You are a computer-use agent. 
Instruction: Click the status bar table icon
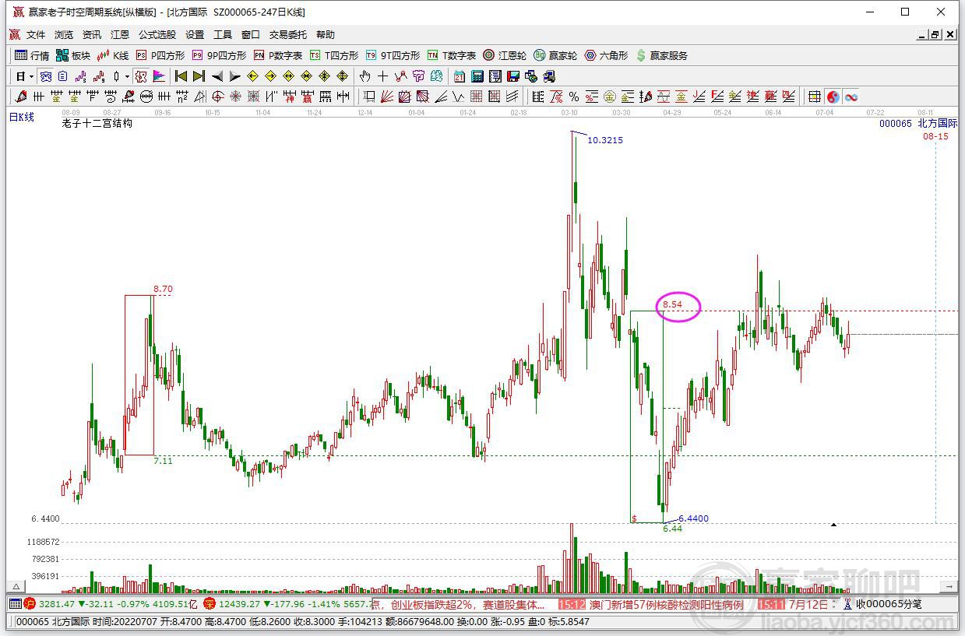(15, 603)
